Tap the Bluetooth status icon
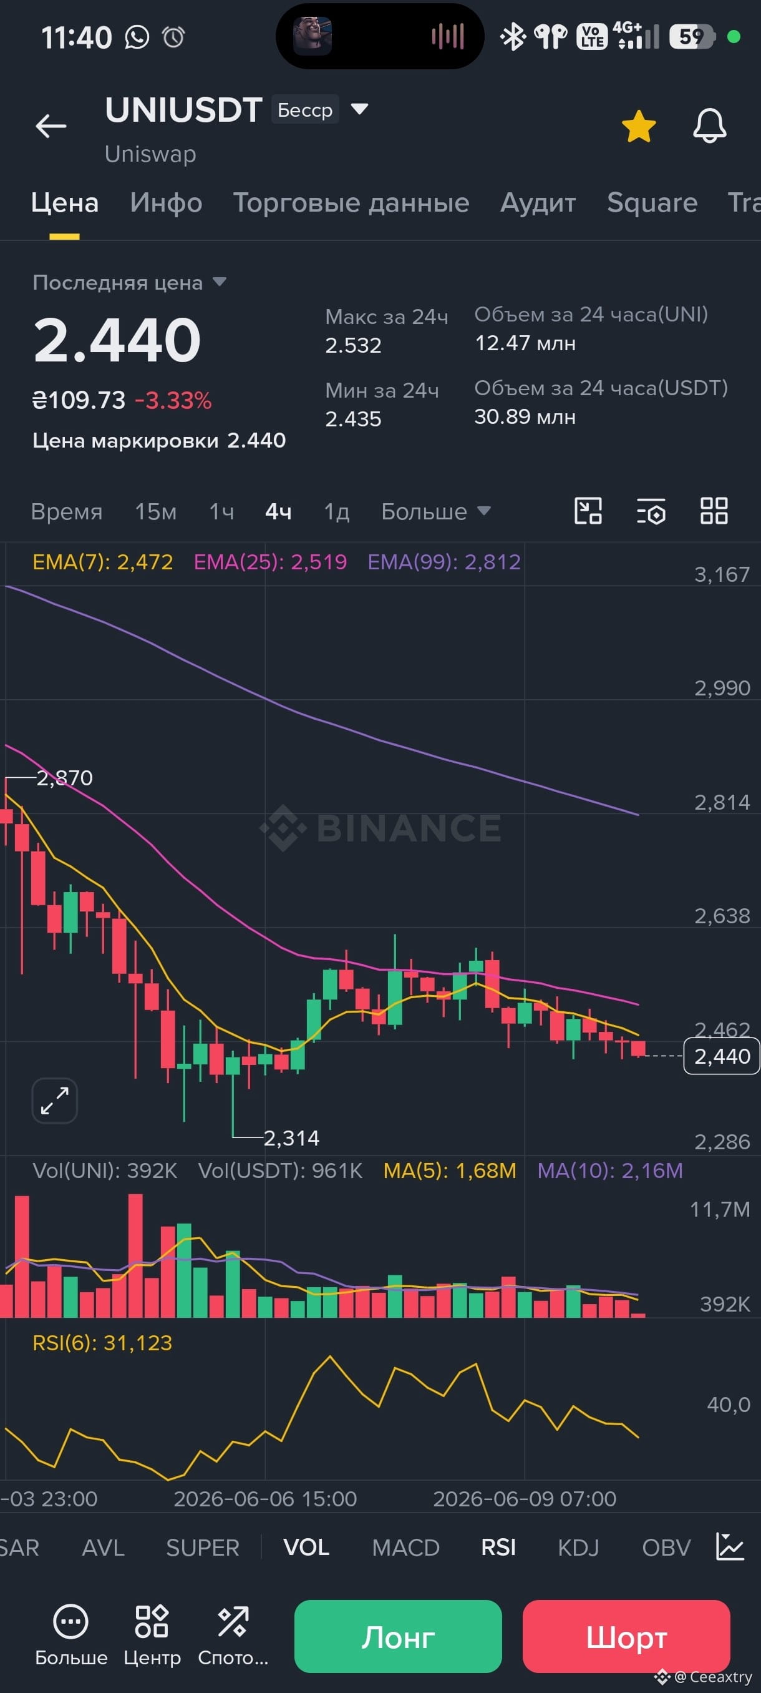Screen dimensions: 761x1693 click(513, 37)
